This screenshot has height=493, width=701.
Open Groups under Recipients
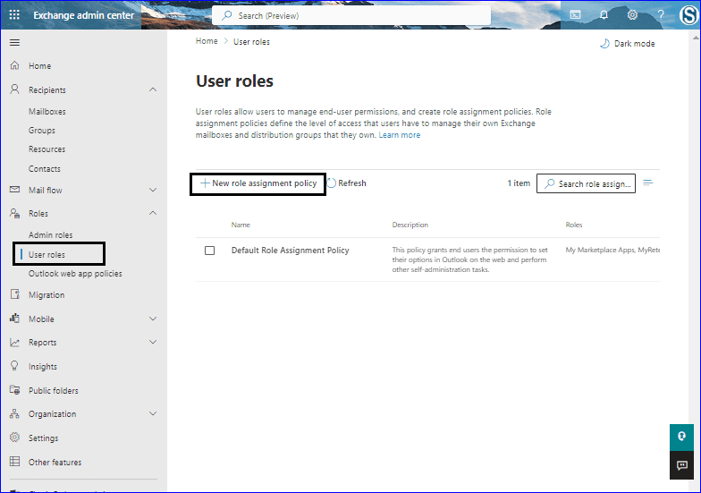pyautogui.click(x=42, y=131)
